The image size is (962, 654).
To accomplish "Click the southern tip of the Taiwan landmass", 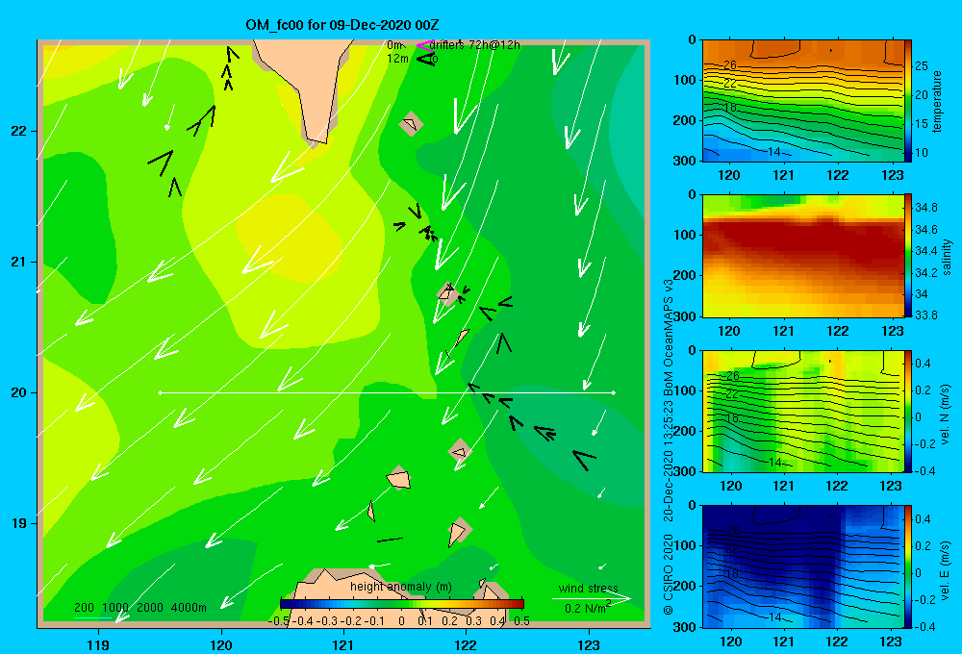I will tap(318, 142).
